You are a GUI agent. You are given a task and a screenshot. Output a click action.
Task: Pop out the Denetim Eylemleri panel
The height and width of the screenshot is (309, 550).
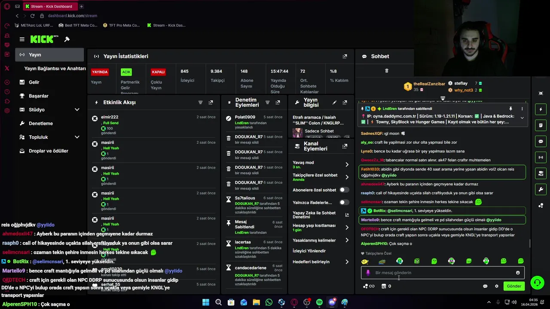click(278, 103)
